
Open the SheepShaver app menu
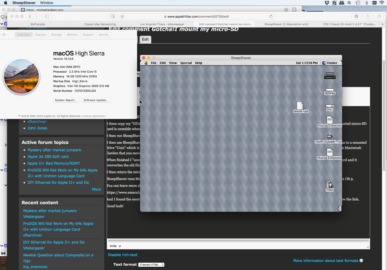point(24,3)
